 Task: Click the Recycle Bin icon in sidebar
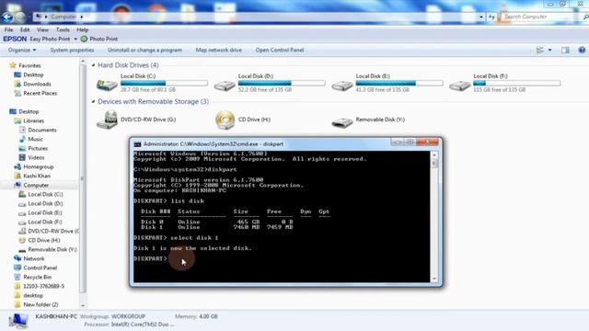(17, 277)
